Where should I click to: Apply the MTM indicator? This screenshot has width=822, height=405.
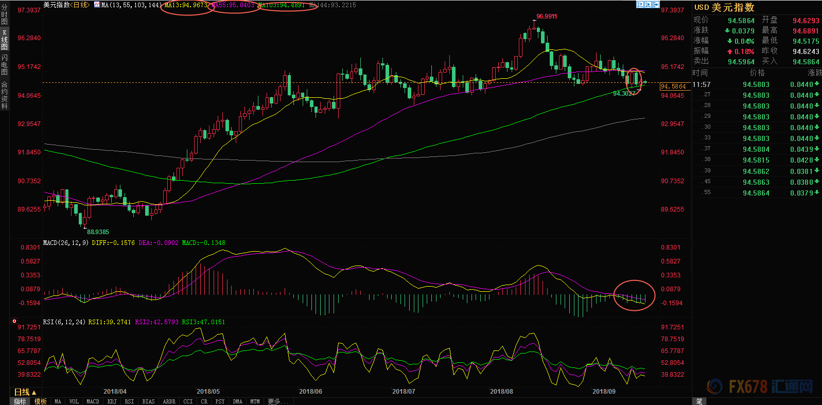(255, 401)
